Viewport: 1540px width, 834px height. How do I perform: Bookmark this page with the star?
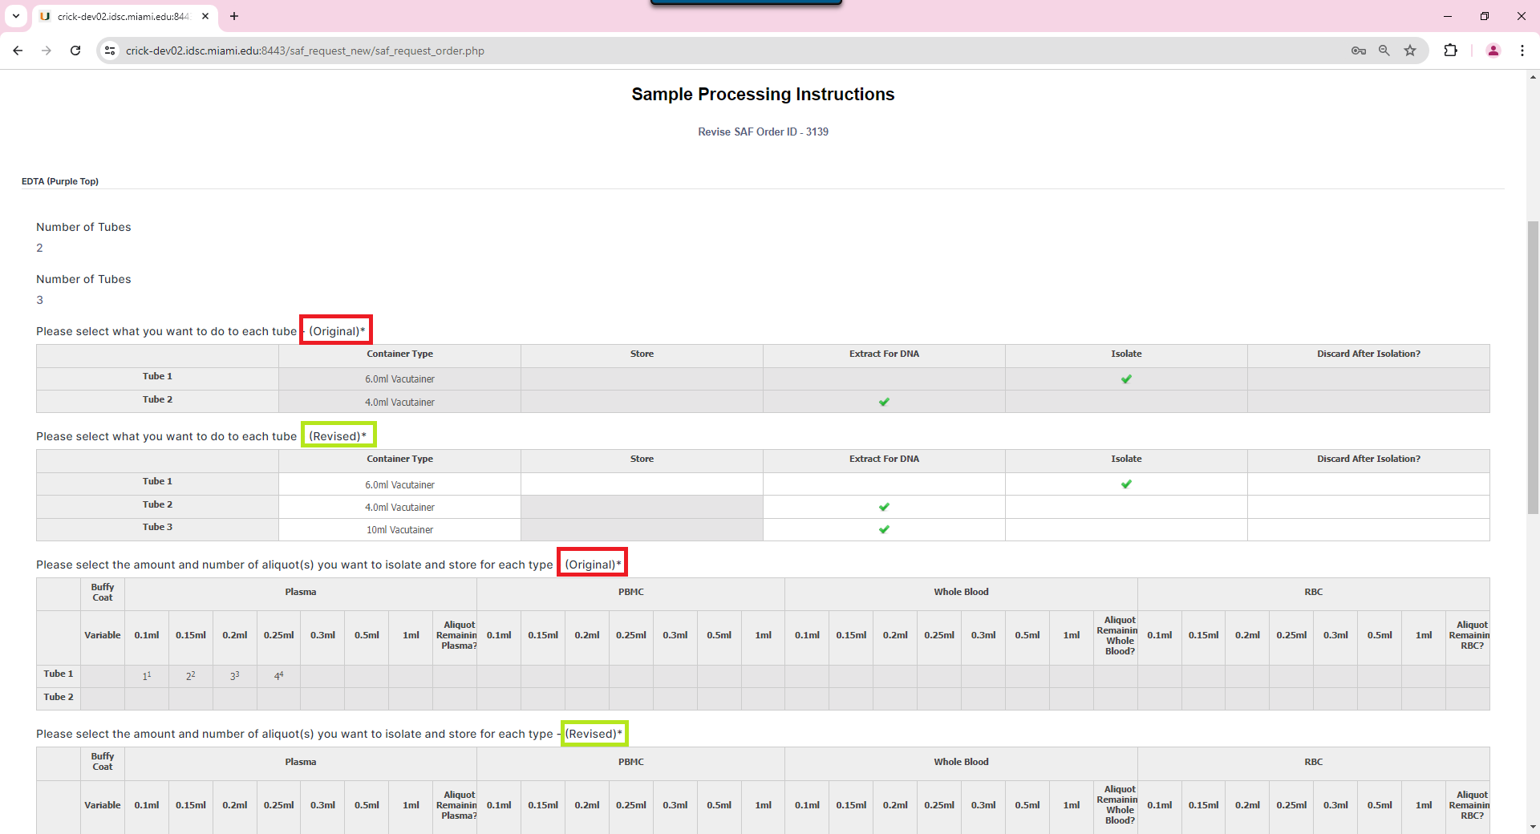pos(1410,51)
